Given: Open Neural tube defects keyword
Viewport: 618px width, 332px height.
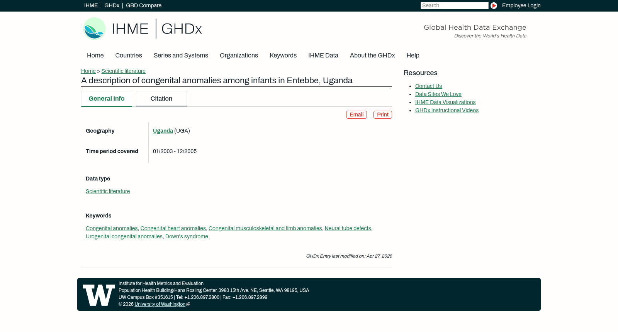Looking at the screenshot, I should click(x=348, y=228).
